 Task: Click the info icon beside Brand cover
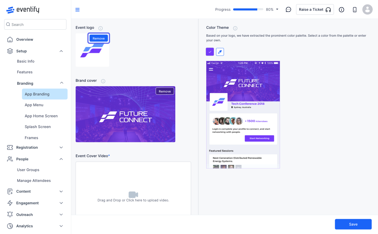point(103,81)
